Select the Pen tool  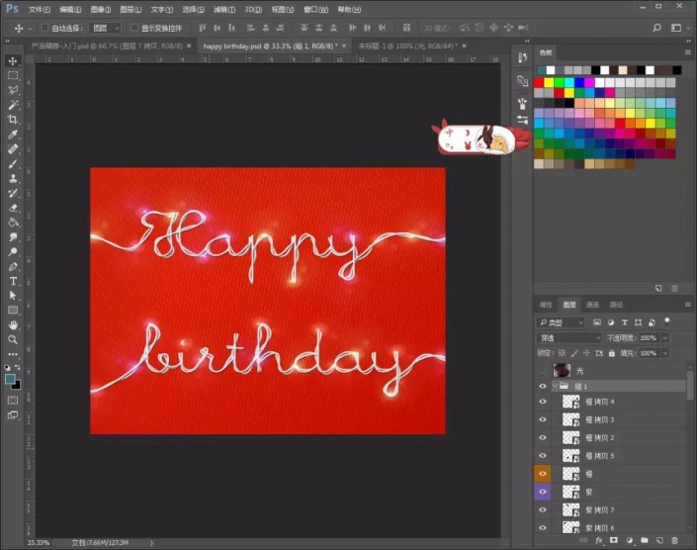tap(13, 266)
